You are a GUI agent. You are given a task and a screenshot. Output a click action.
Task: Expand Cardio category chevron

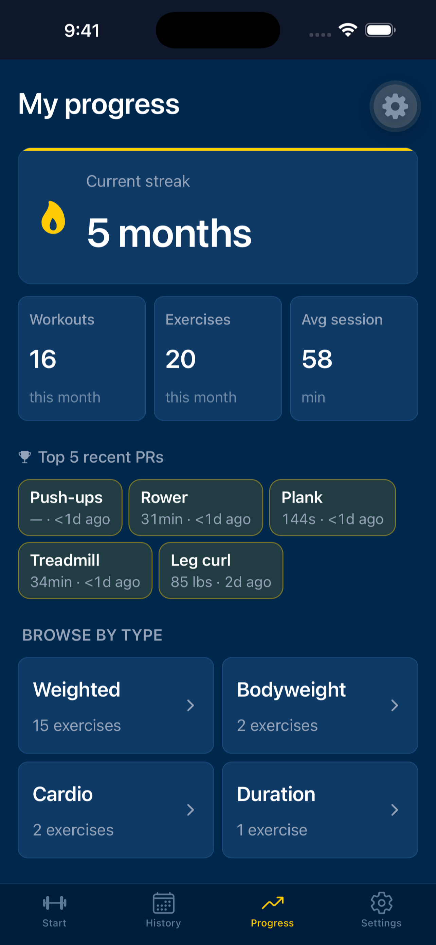pyautogui.click(x=190, y=810)
